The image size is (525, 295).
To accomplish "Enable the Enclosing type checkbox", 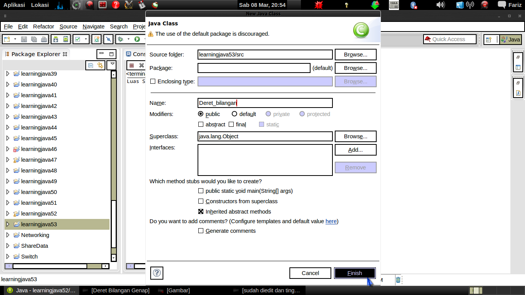I will [x=153, y=81].
